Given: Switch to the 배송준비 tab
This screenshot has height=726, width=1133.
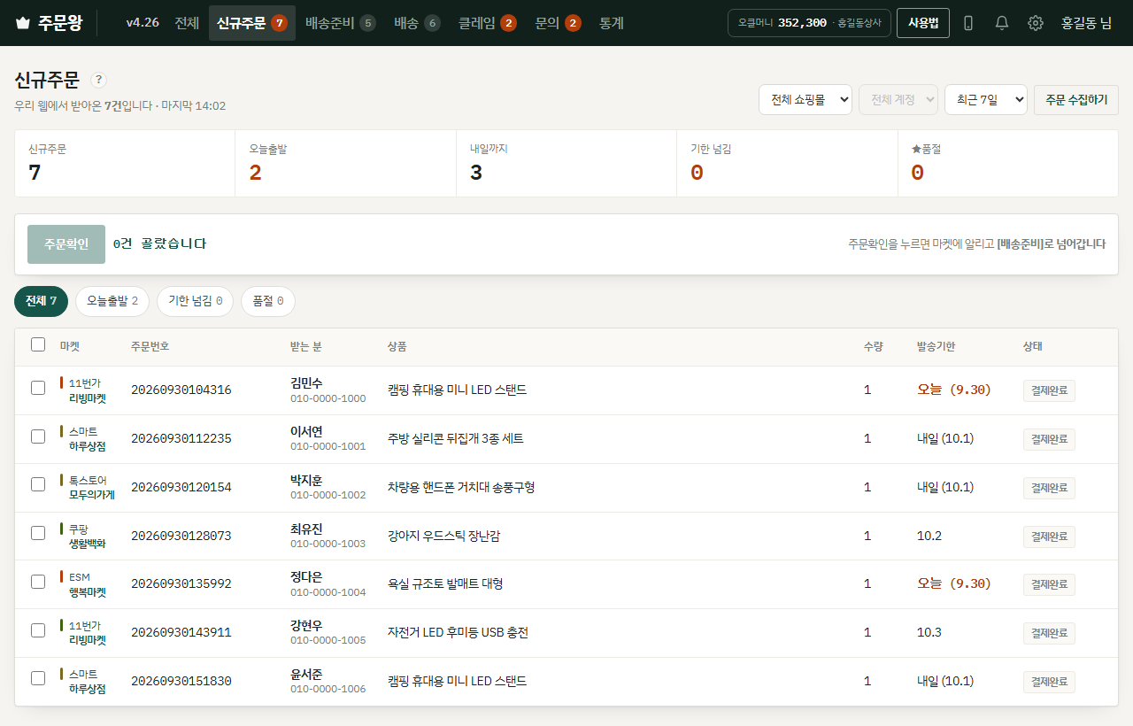Looking at the screenshot, I should (340, 23).
